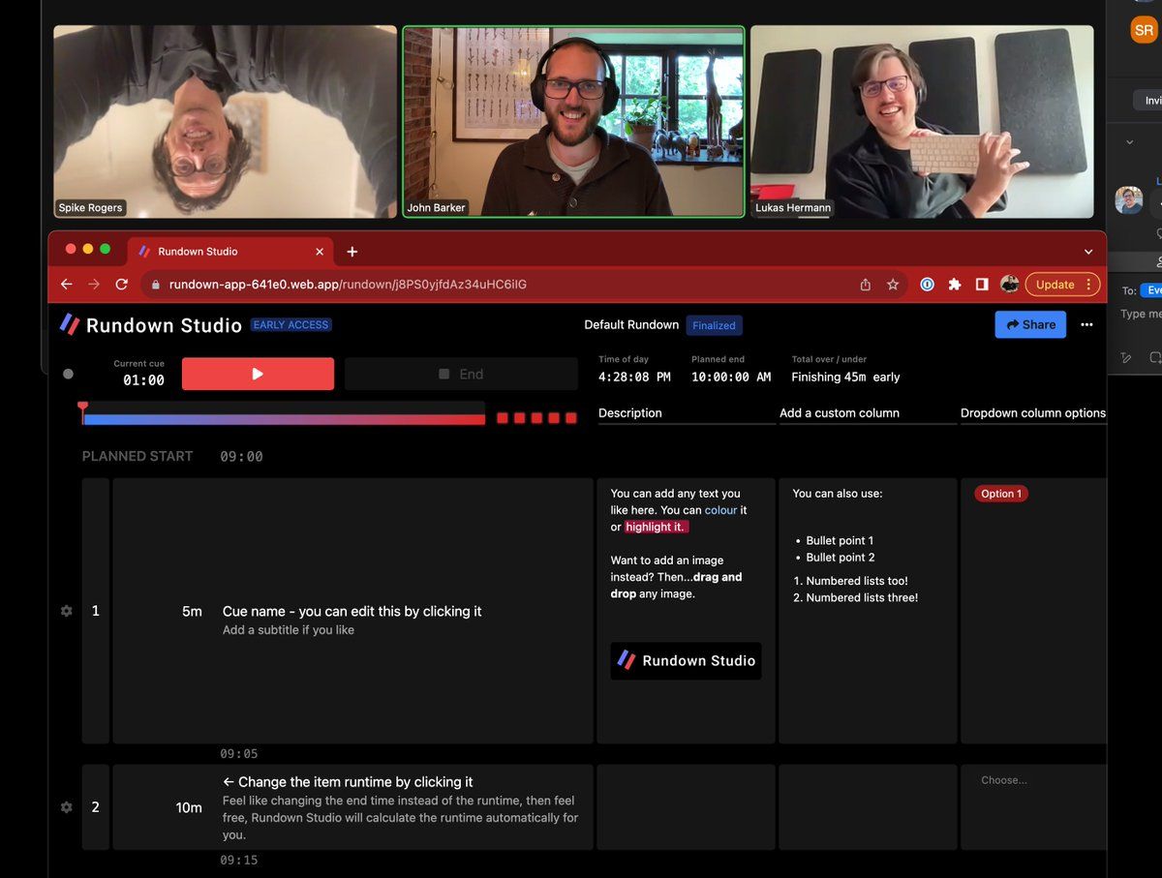Reload the Rundown Studio page
Viewport: 1162px width, 878px height.
click(122, 285)
